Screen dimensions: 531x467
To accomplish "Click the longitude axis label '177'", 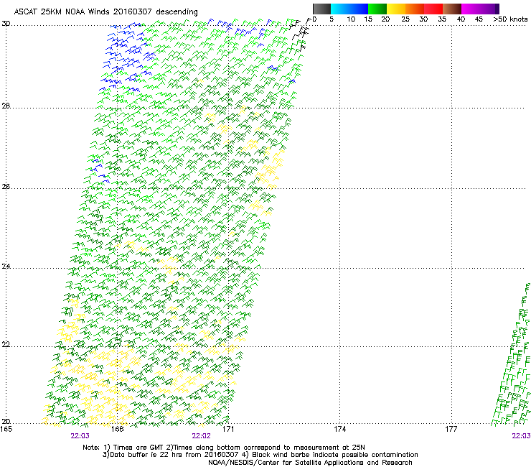I will tap(451, 429).
